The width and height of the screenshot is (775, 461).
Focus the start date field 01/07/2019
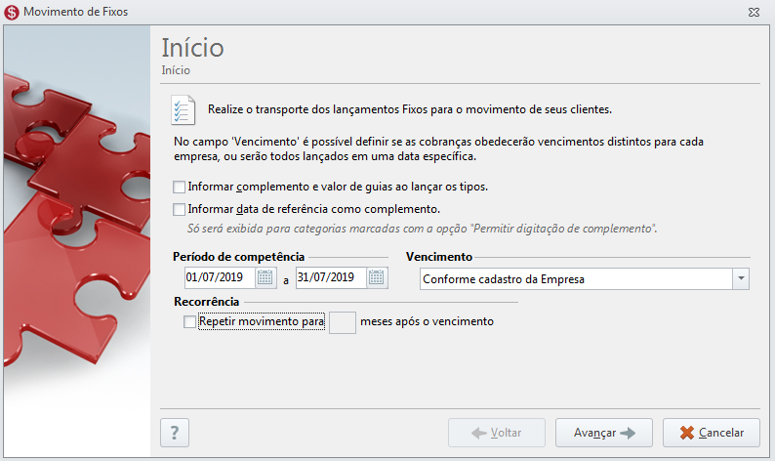[220, 278]
